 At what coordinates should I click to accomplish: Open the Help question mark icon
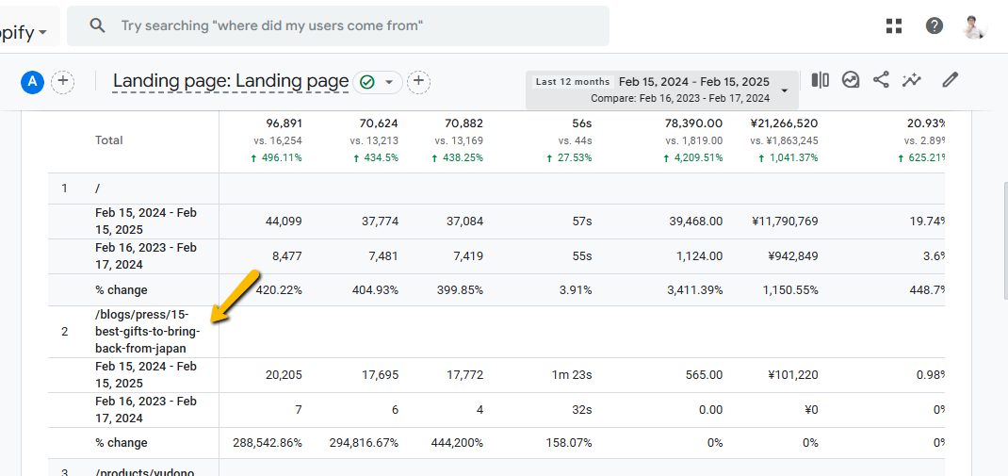click(935, 25)
